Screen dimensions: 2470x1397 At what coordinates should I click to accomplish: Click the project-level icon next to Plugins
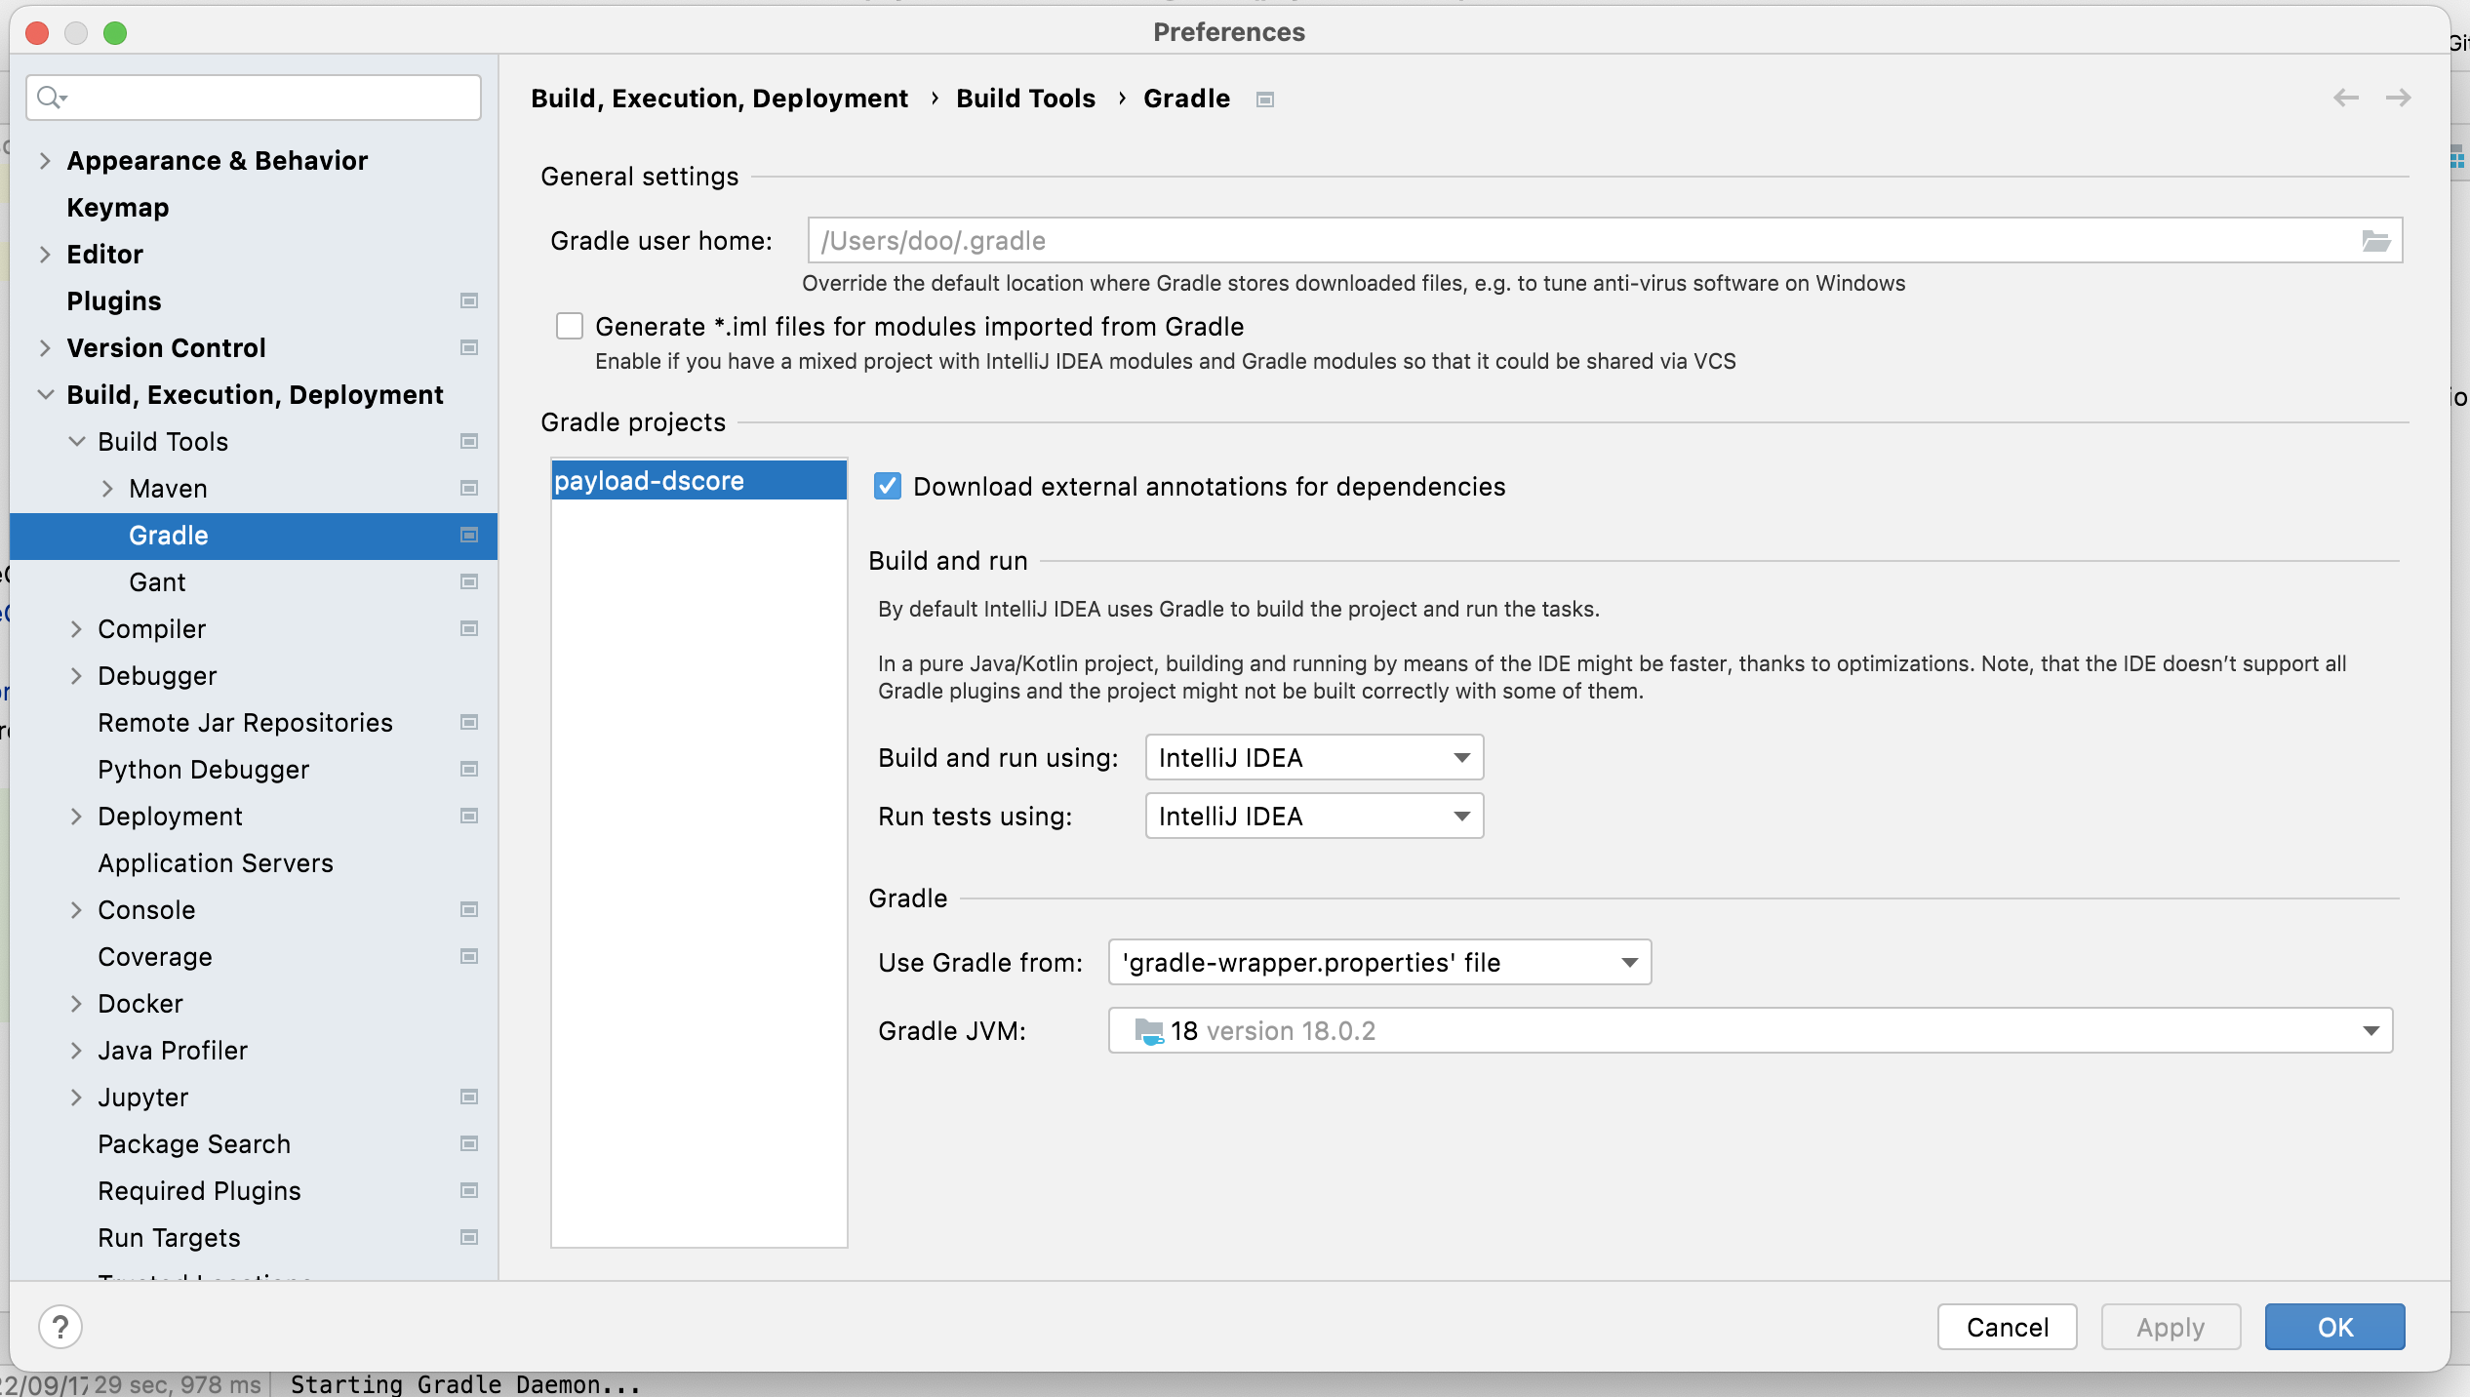[469, 300]
